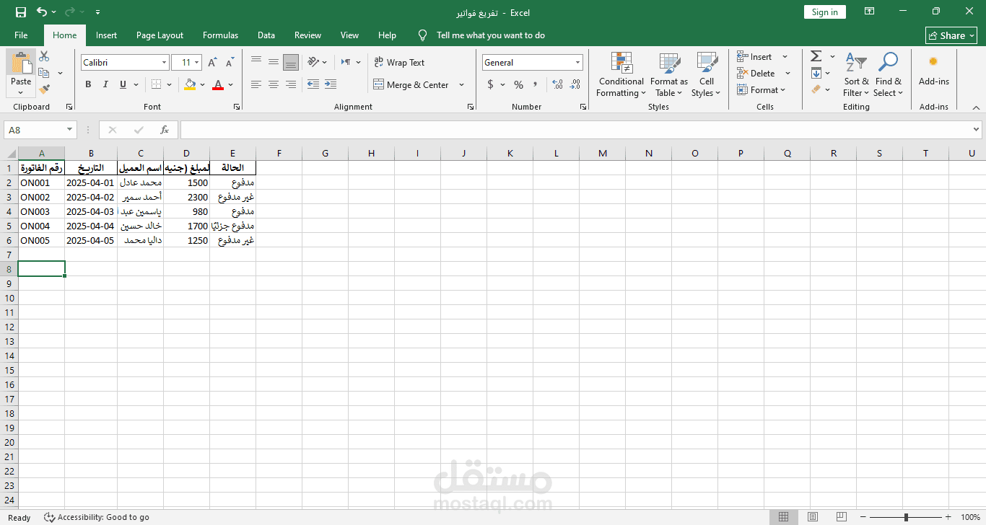
Task: Click the zoom slider handle
Action: [x=906, y=517]
